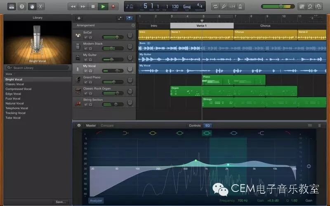The height and width of the screenshot is (206, 330).
Task: Open the Smart Controls info inspector button
Action: tap(79, 126)
